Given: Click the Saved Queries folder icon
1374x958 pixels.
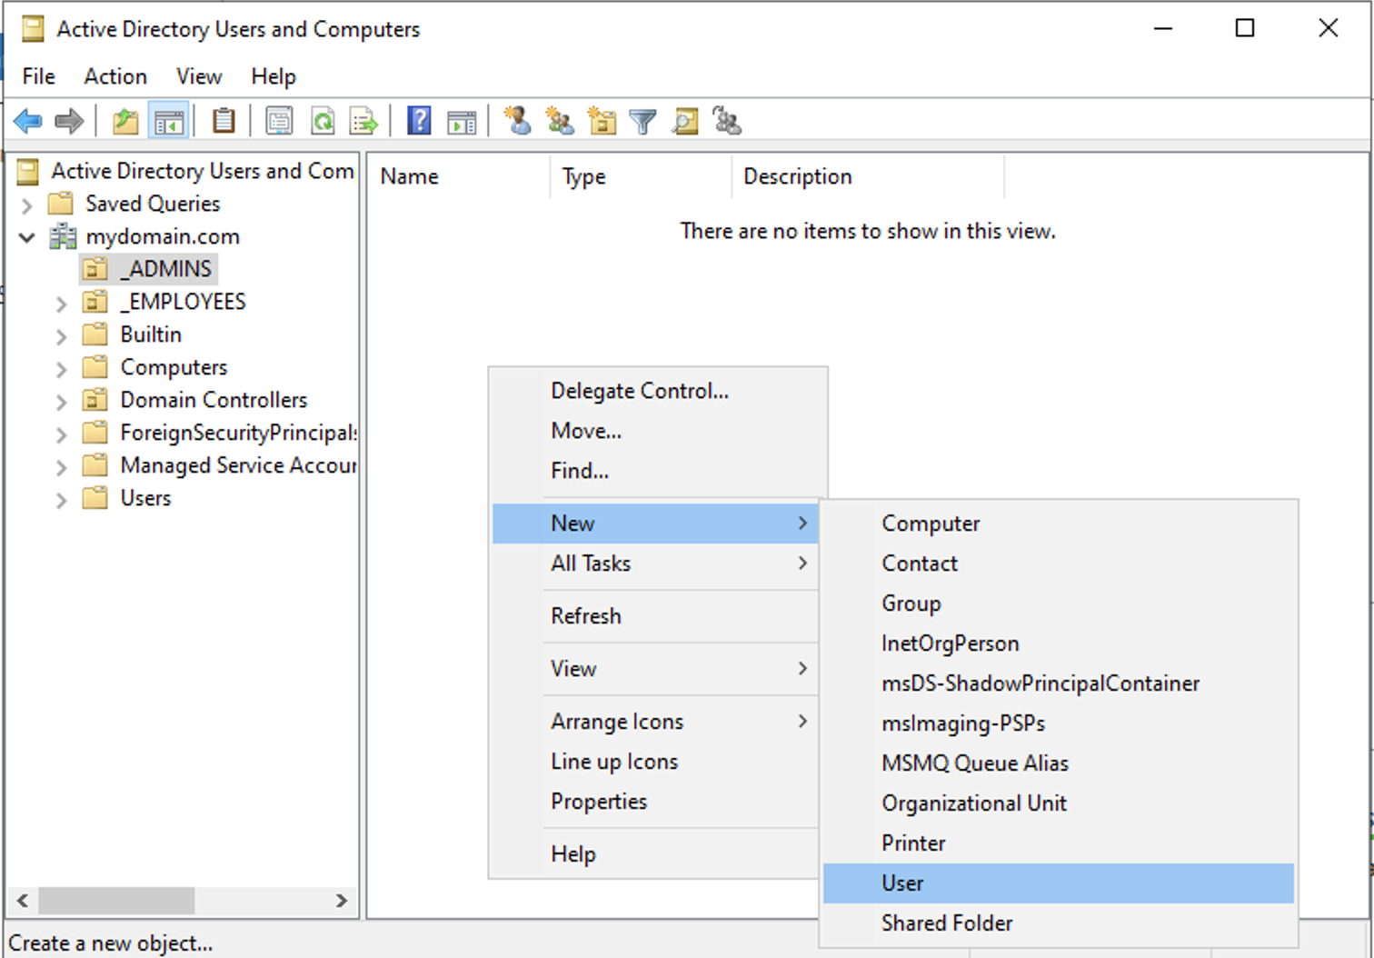Looking at the screenshot, I should (61, 203).
